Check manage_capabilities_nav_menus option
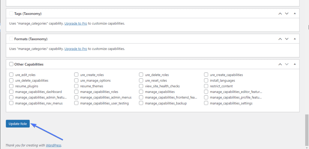 (x=11, y=103)
